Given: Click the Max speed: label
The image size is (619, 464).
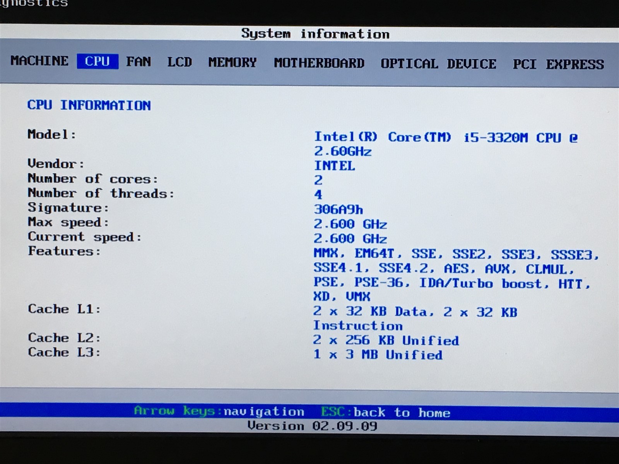Looking at the screenshot, I should [68, 222].
